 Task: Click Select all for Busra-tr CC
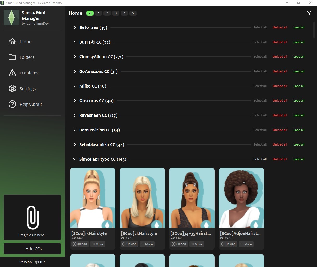260,42
